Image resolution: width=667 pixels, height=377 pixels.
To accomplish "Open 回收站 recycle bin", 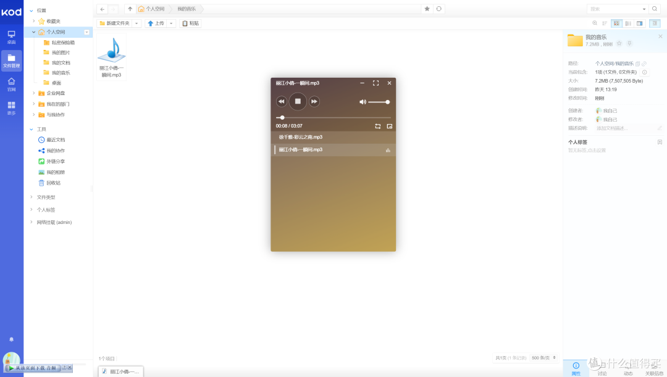I will [49, 183].
